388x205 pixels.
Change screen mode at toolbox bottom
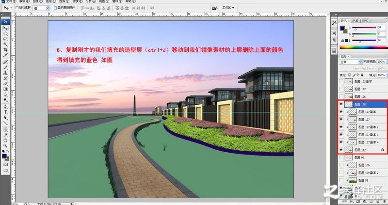tap(5, 171)
